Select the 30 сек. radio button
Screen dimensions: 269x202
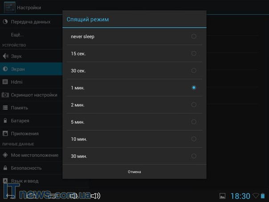pos(193,70)
